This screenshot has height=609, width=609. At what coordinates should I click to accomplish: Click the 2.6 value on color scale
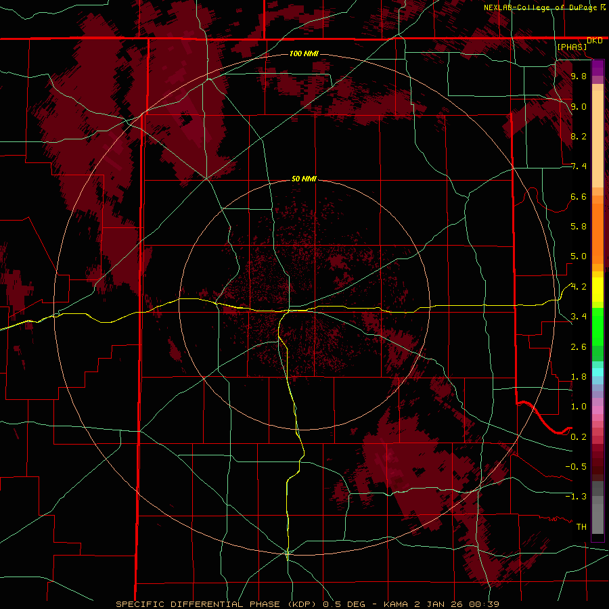click(x=579, y=347)
